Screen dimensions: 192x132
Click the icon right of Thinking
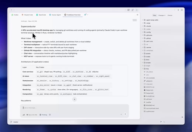[x=50, y=115]
